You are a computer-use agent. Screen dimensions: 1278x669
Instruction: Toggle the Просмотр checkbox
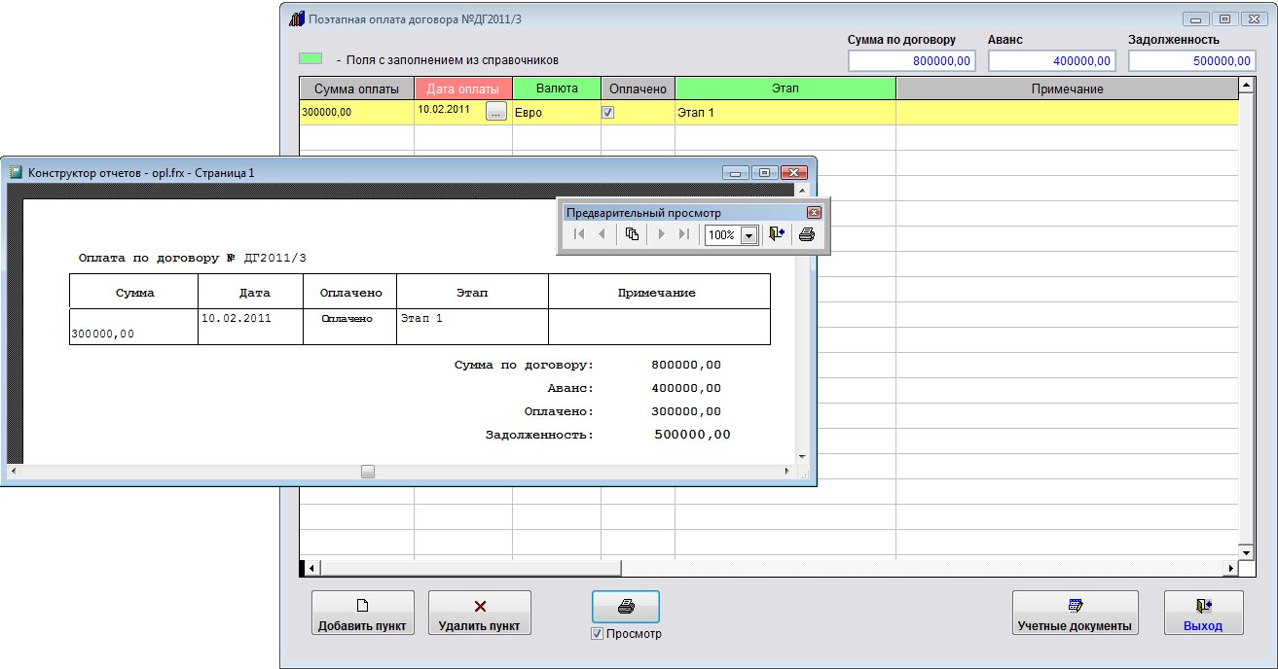click(x=598, y=634)
